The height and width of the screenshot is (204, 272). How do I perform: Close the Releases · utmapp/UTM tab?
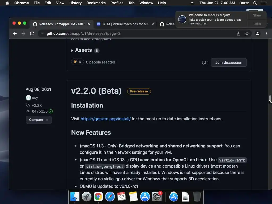coord(89,24)
